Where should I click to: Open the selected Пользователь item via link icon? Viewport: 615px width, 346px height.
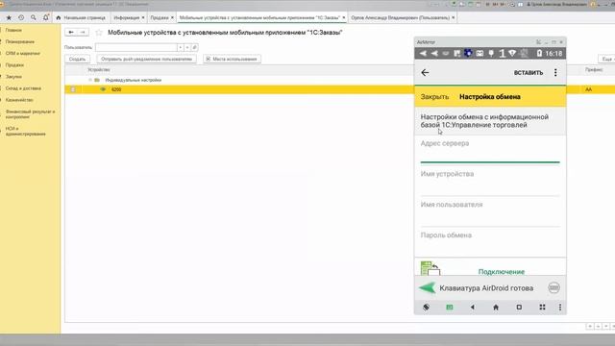click(x=194, y=47)
